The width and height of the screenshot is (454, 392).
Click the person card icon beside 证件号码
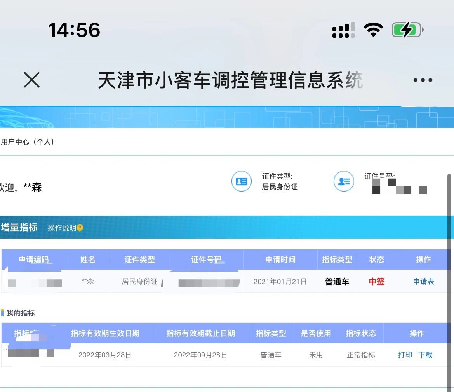[x=344, y=181]
